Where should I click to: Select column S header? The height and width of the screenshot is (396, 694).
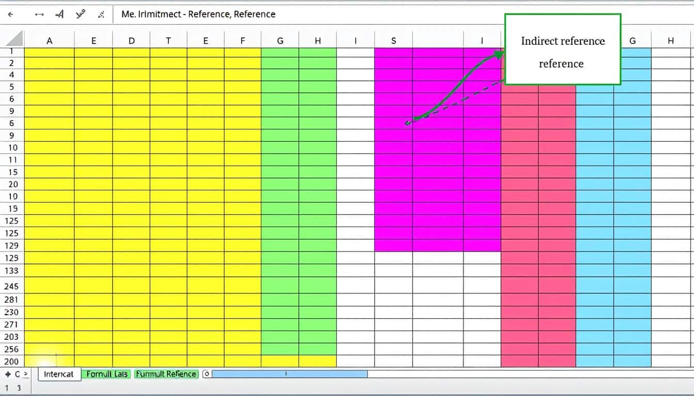(393, 41)
